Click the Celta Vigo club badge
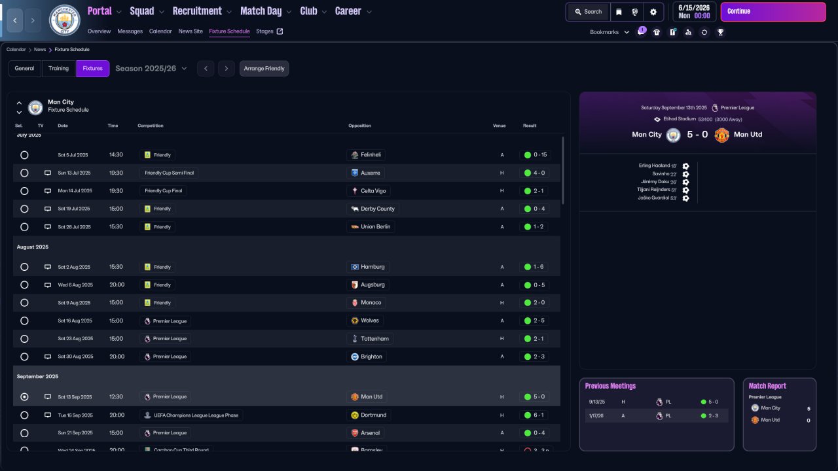The width and height of the screenshot is (838, 471). click(355, 191)
